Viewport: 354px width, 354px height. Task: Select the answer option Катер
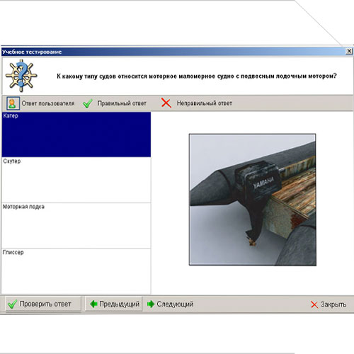click(x=76, y=135)
